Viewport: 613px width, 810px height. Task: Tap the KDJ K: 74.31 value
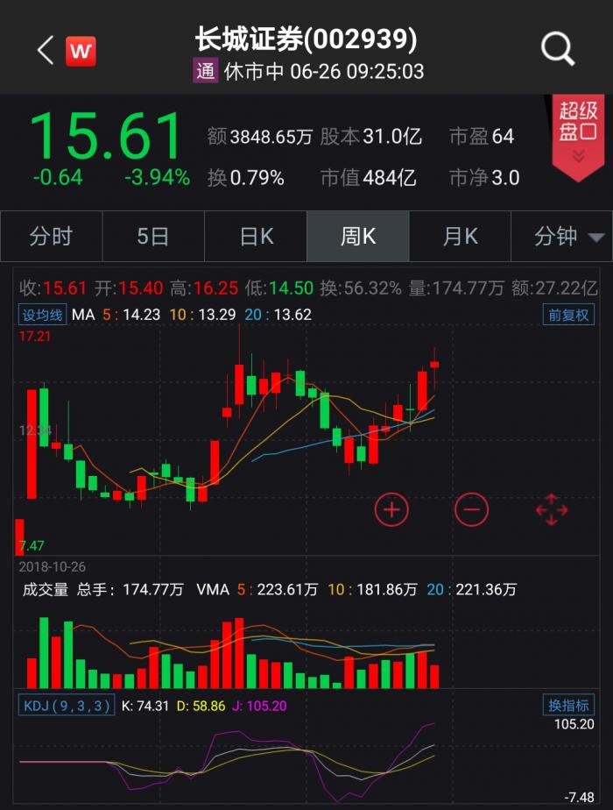point(145,707)
